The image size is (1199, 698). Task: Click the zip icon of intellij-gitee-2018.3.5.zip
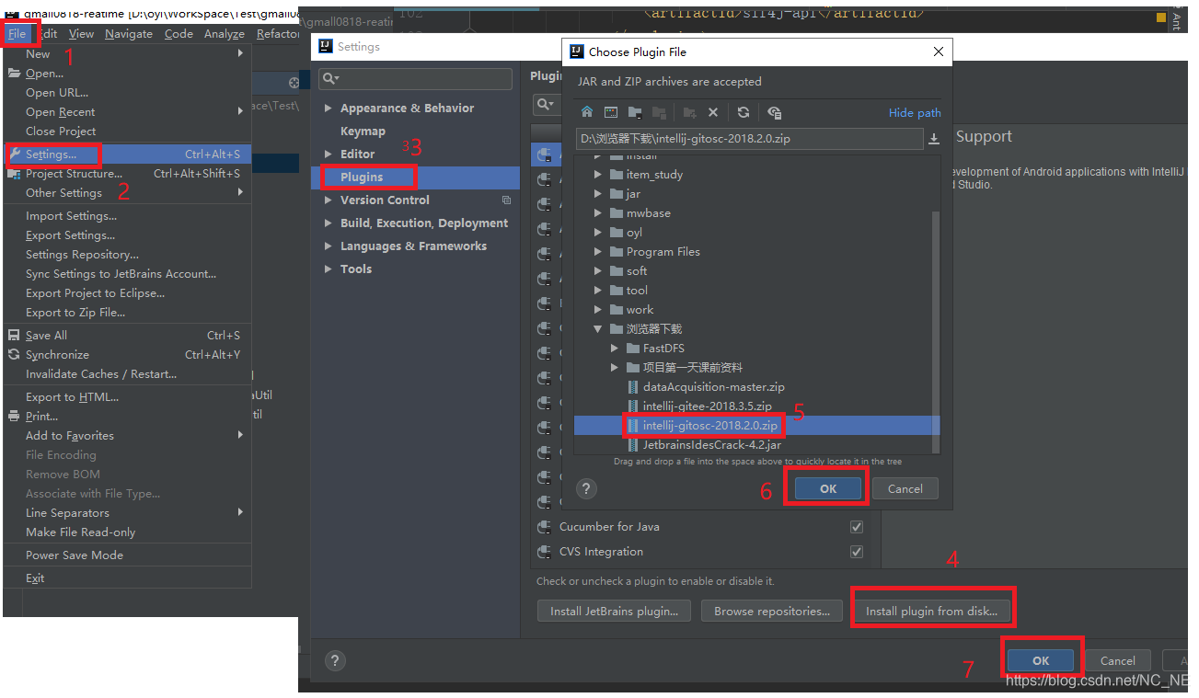point(632,406)
